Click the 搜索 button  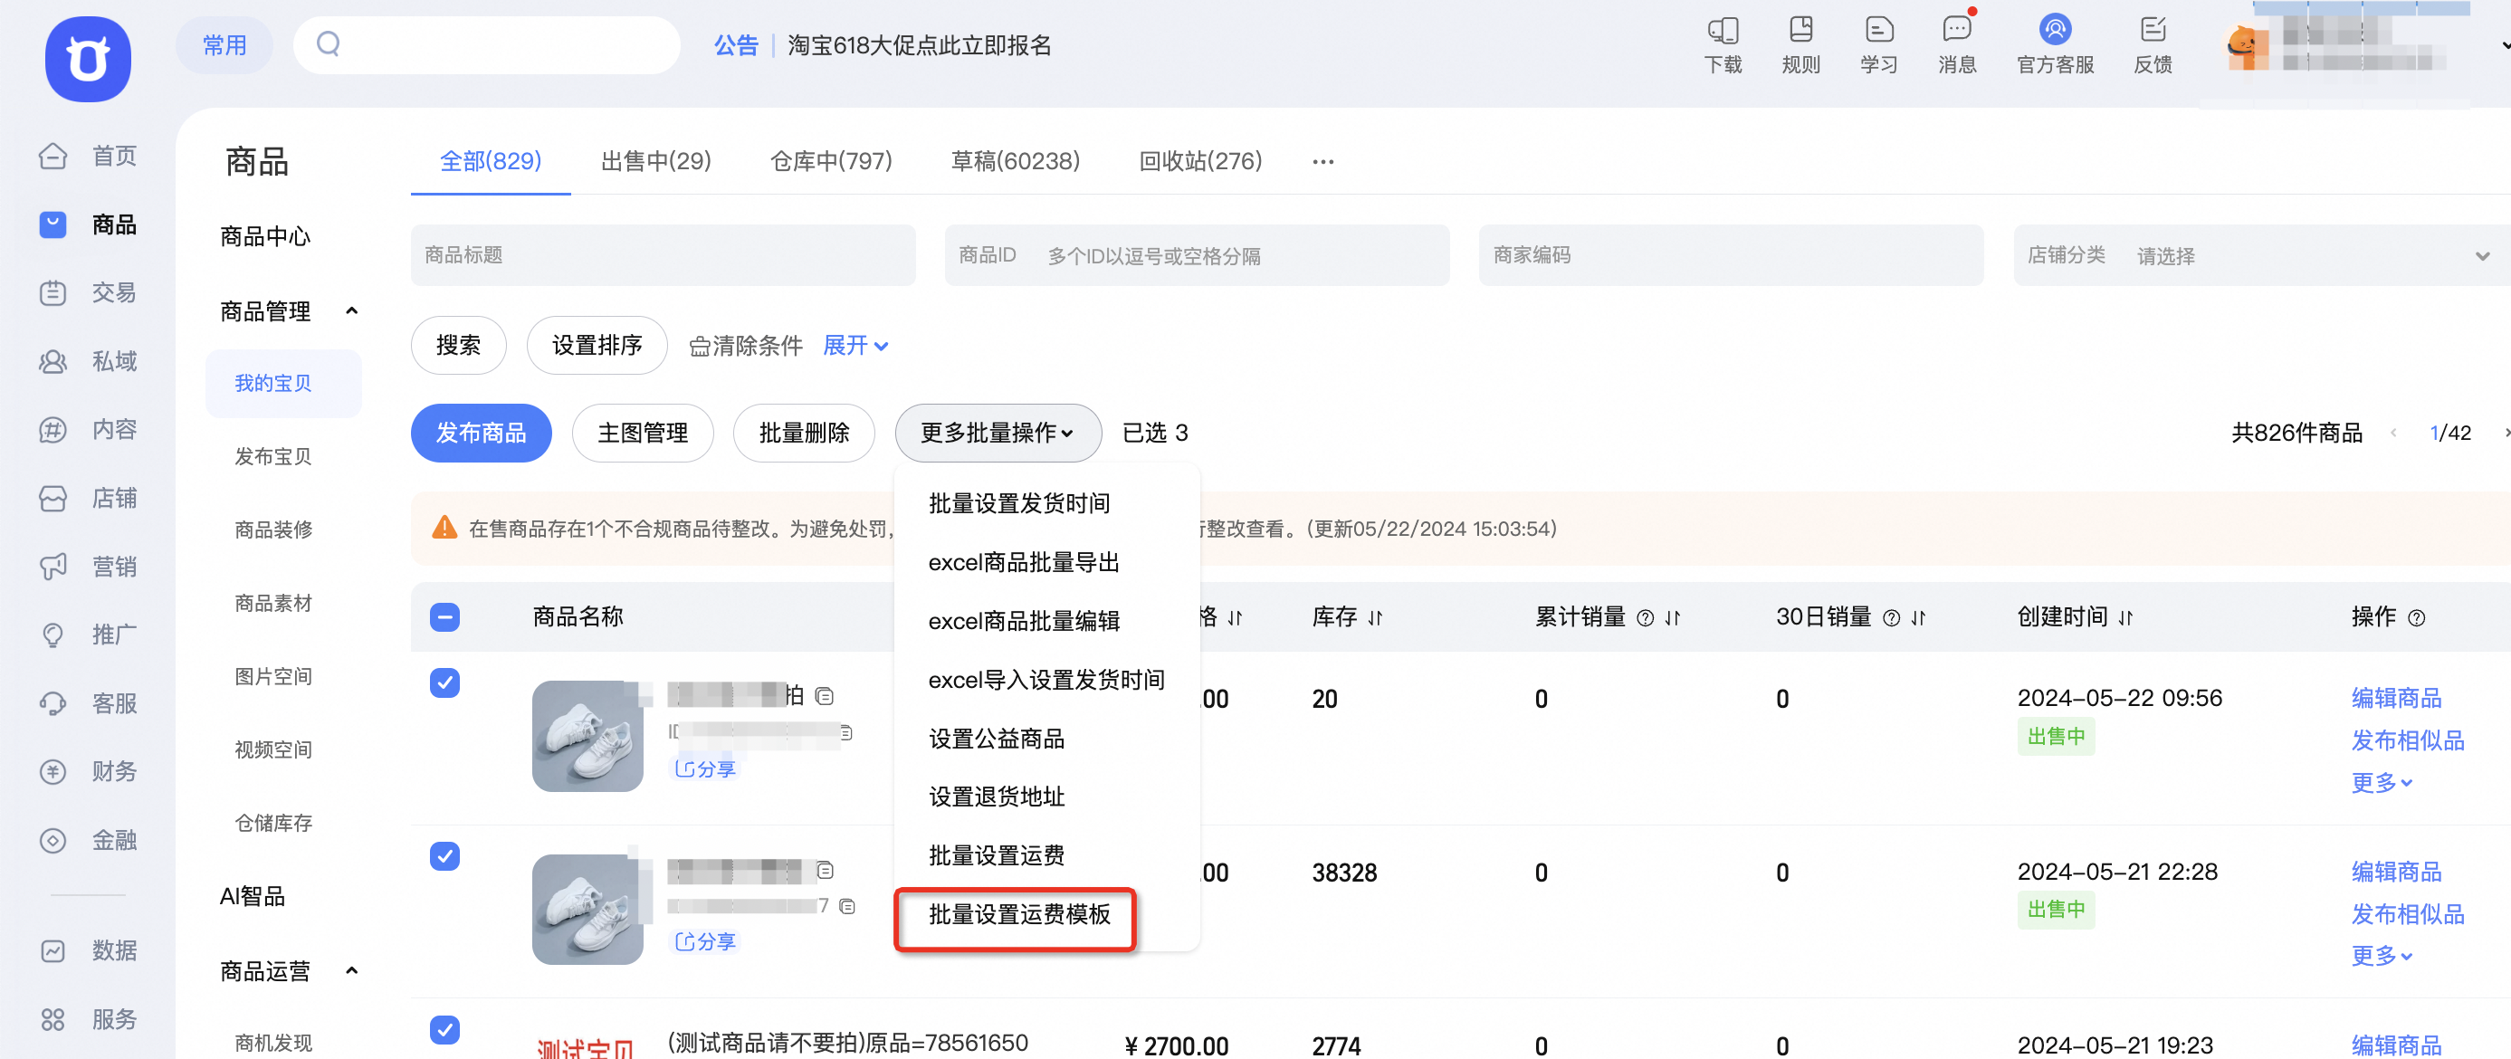pyautogui.click(x=458, y=345)
